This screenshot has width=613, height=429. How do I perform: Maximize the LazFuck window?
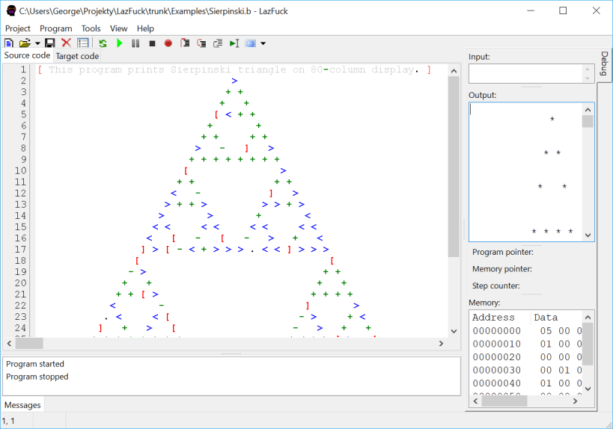click(563, 10)
